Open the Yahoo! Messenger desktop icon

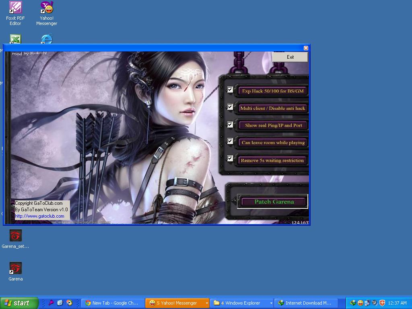click(x=47, y=8)
